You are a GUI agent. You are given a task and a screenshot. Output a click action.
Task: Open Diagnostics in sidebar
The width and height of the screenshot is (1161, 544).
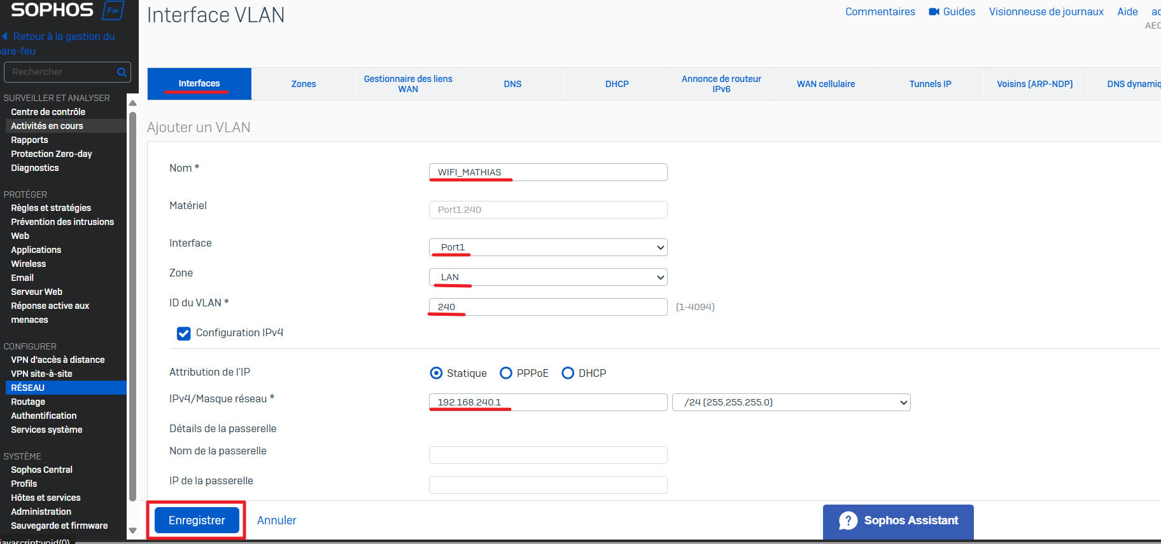(x=35, y=168)
